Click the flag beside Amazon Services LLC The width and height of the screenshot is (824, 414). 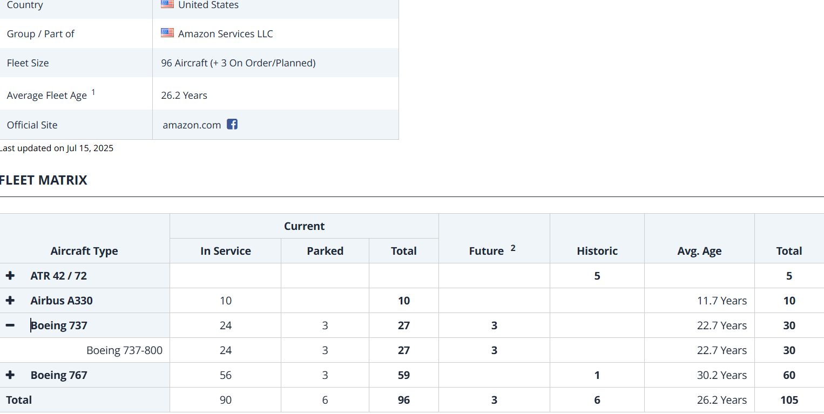(167, 33)
